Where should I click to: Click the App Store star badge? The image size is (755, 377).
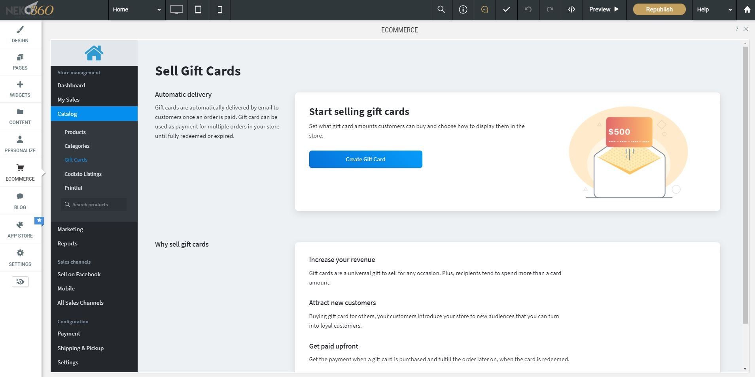click(39, 221)
